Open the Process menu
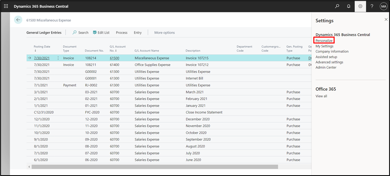 [121, 33]
